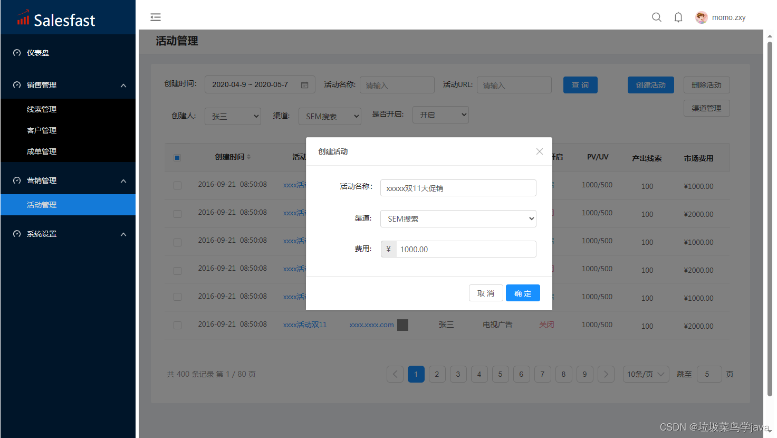Go to page 9

point(585,374)
